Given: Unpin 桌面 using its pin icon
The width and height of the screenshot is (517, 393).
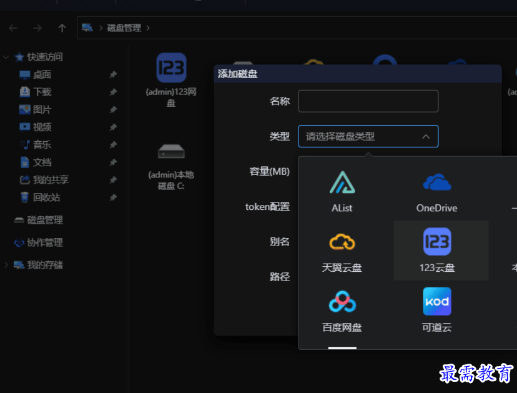Looking at the screenshot, I should [x=113, y=74].
